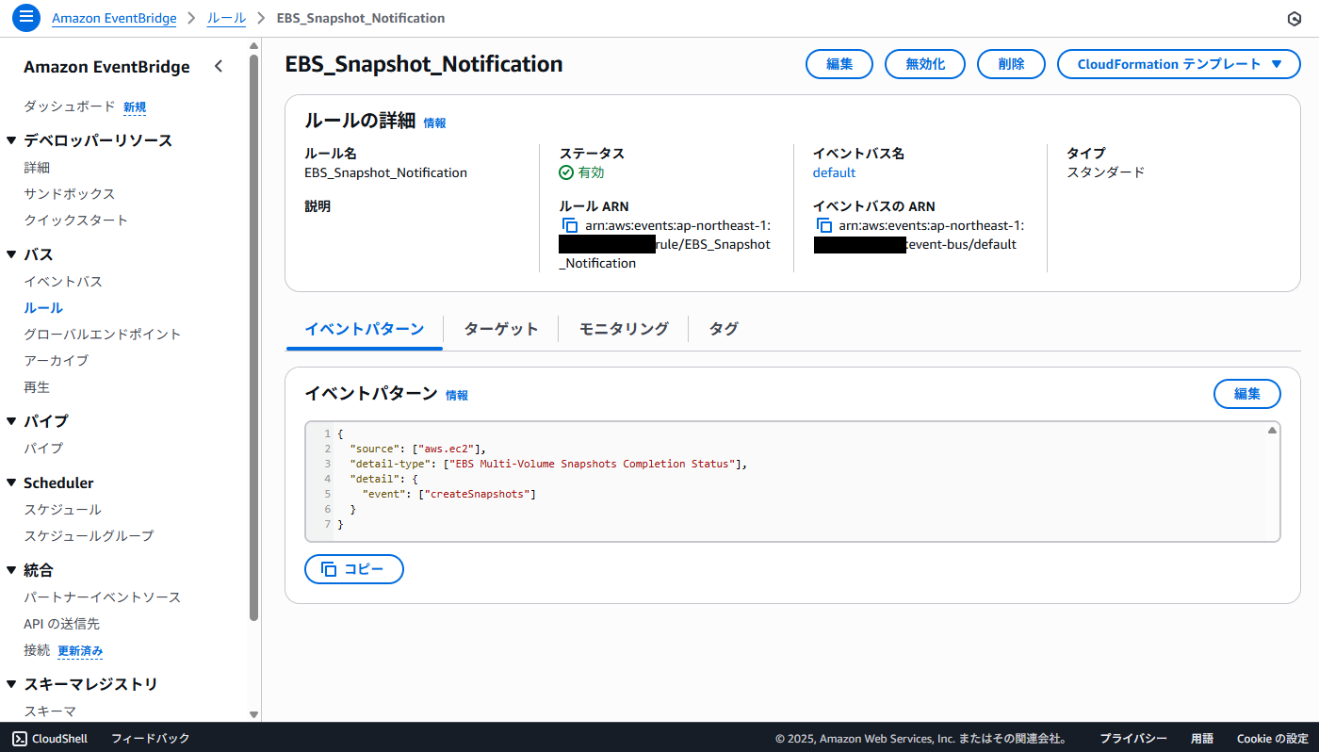The height and width of the screenshot is (752, 1319).
Task: Click 情報 link beside イベントパターン heading
Action: tap(457, 395)
